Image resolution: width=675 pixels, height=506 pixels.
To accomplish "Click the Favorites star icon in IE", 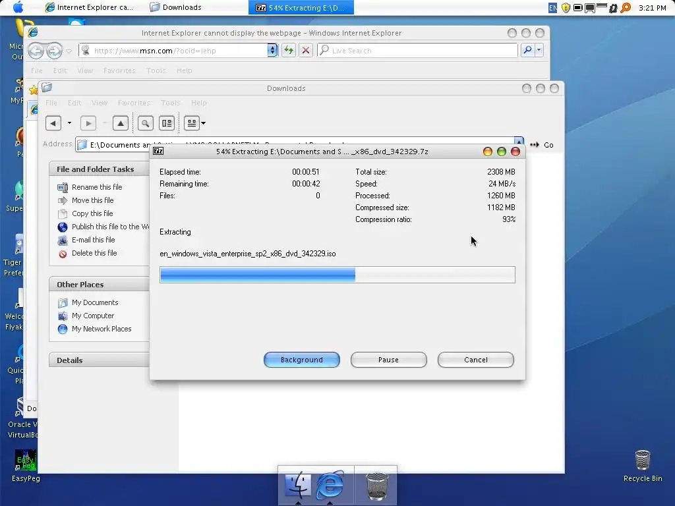I will [33, 90].
